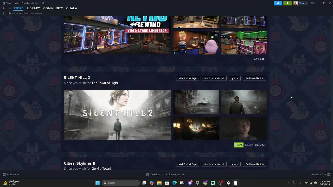
Task: Switch to the COMMUNITY tab
Action: [x=53, y=8]
